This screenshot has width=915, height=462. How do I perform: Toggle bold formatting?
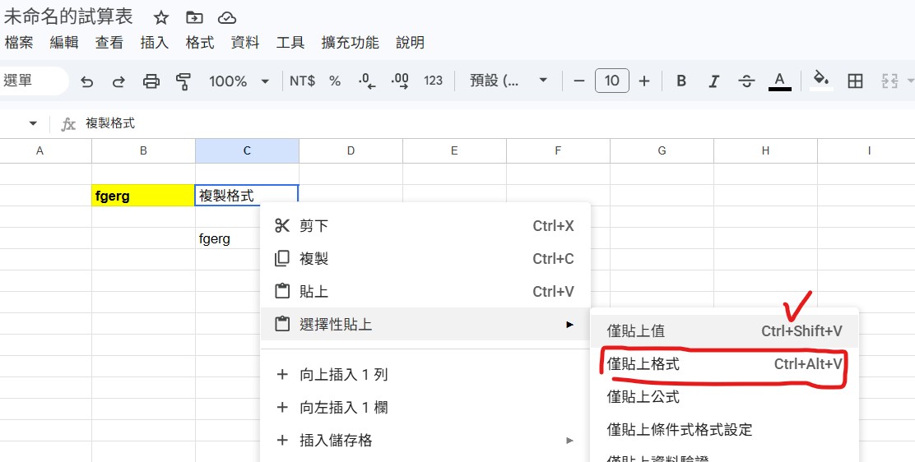pos(681,81)
